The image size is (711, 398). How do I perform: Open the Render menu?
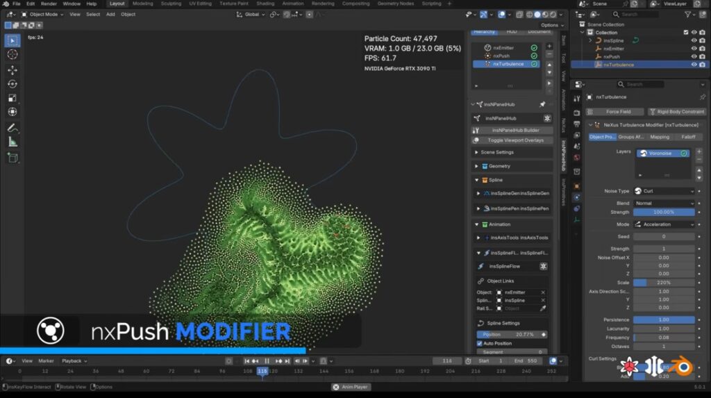coord(49,3)
